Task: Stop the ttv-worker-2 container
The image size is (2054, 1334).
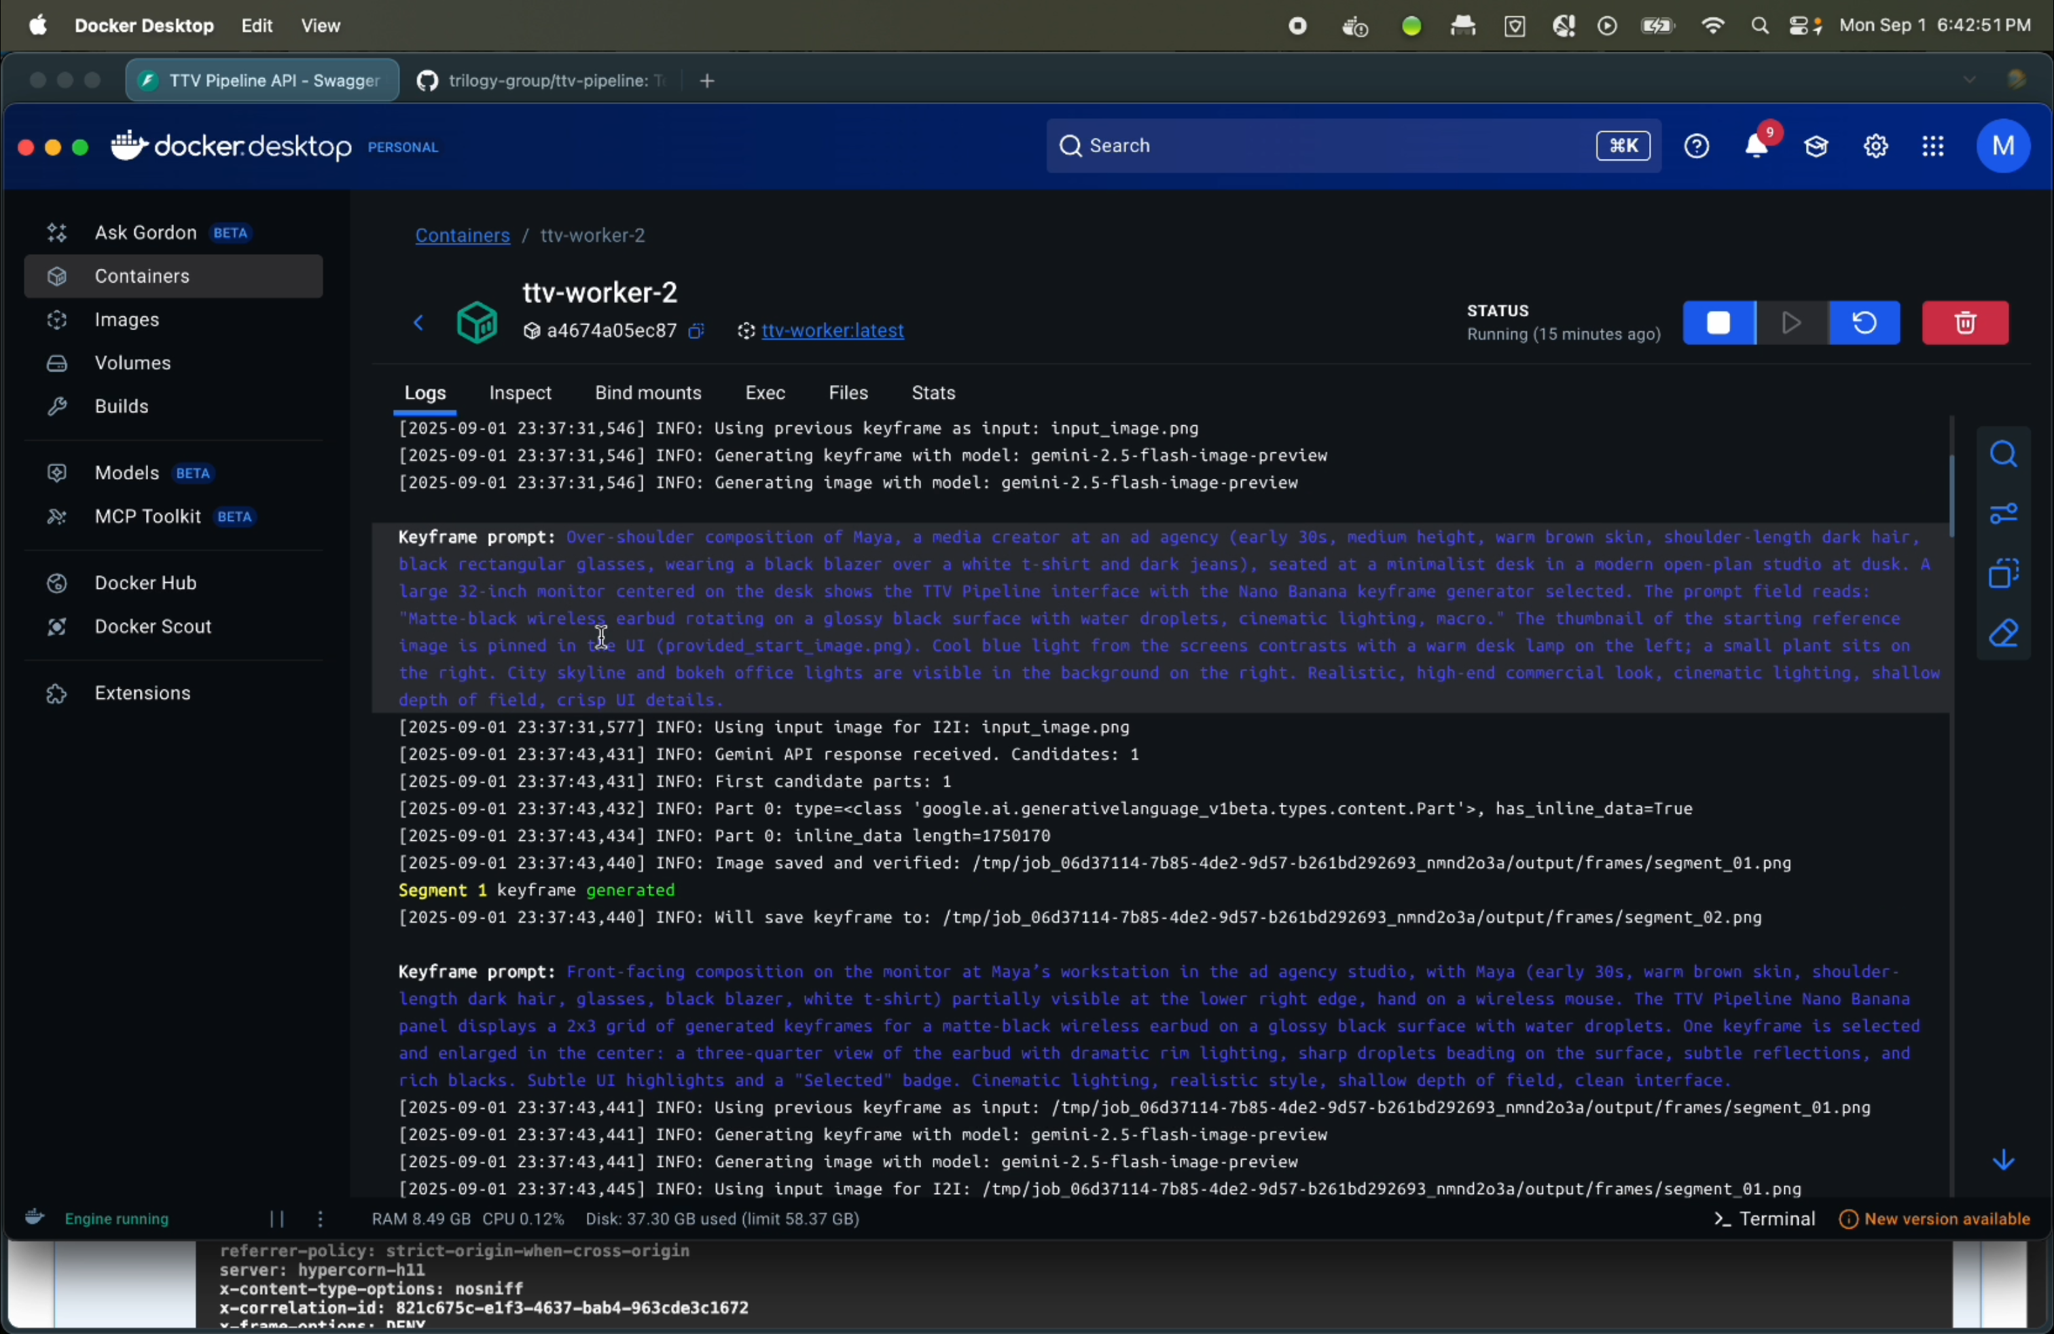Action: coord(1718,323)
